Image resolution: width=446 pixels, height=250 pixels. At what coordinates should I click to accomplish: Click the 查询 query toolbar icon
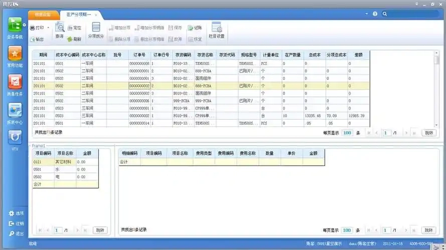pyautogui.click(x=59, y=30)
